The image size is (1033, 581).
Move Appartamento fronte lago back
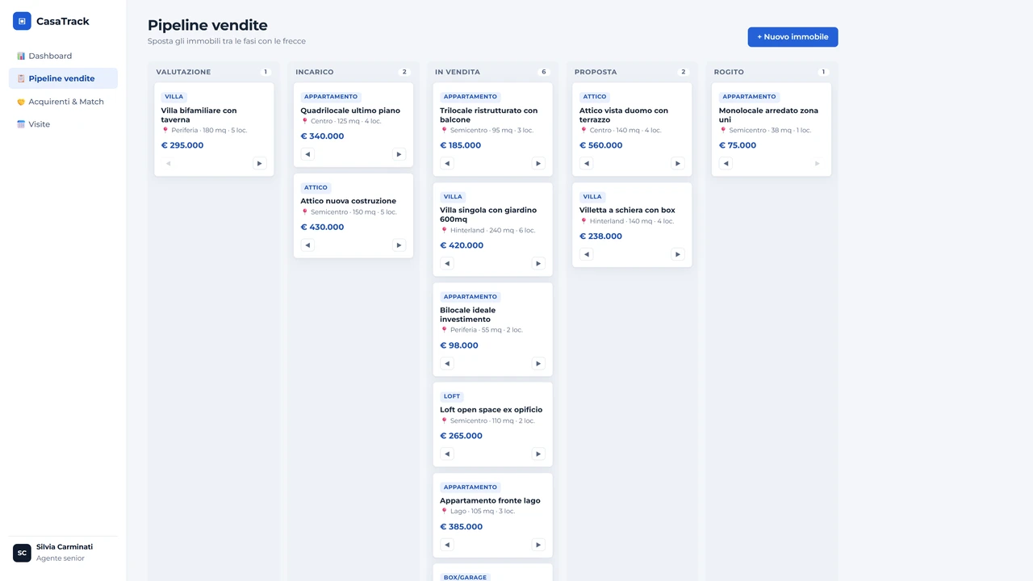[x=447, y=545]
